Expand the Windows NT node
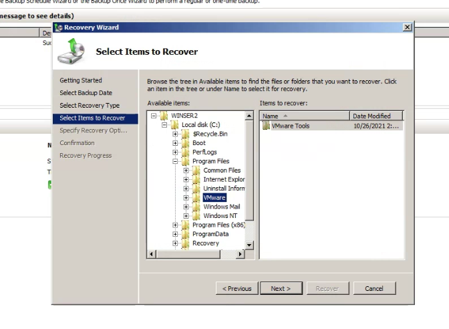Viewport: 449px width, 329px height. click(x=186, y=216)
